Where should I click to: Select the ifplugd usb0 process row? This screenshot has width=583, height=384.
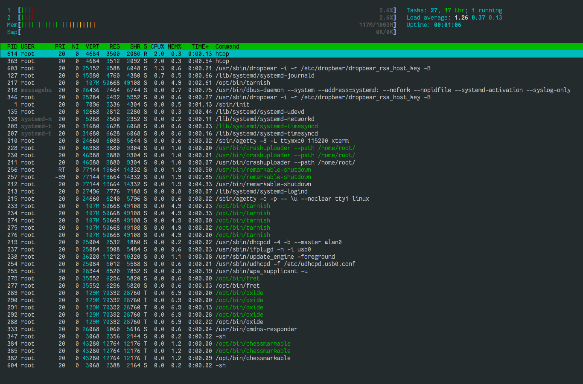[x=291, y=249]
